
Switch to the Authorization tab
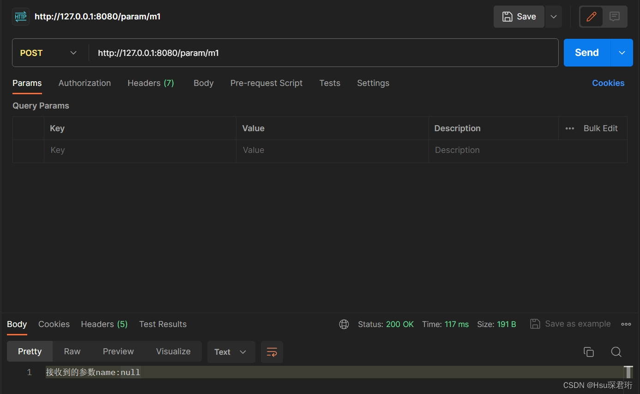[x=85, y=83]
